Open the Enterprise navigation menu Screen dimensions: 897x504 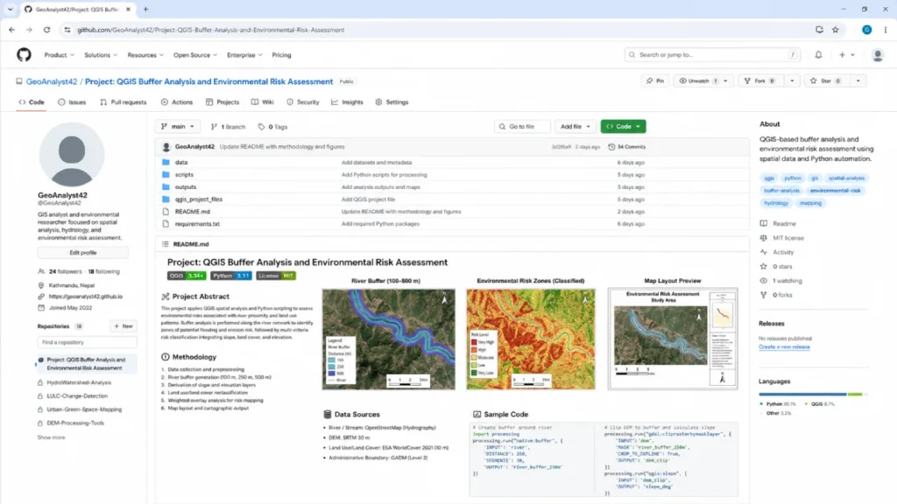click(244, 55)
